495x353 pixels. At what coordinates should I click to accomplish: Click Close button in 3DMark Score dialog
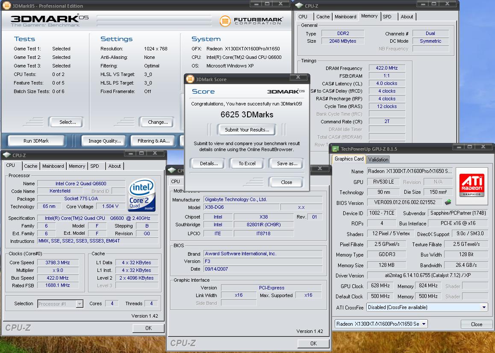[286, 182]
